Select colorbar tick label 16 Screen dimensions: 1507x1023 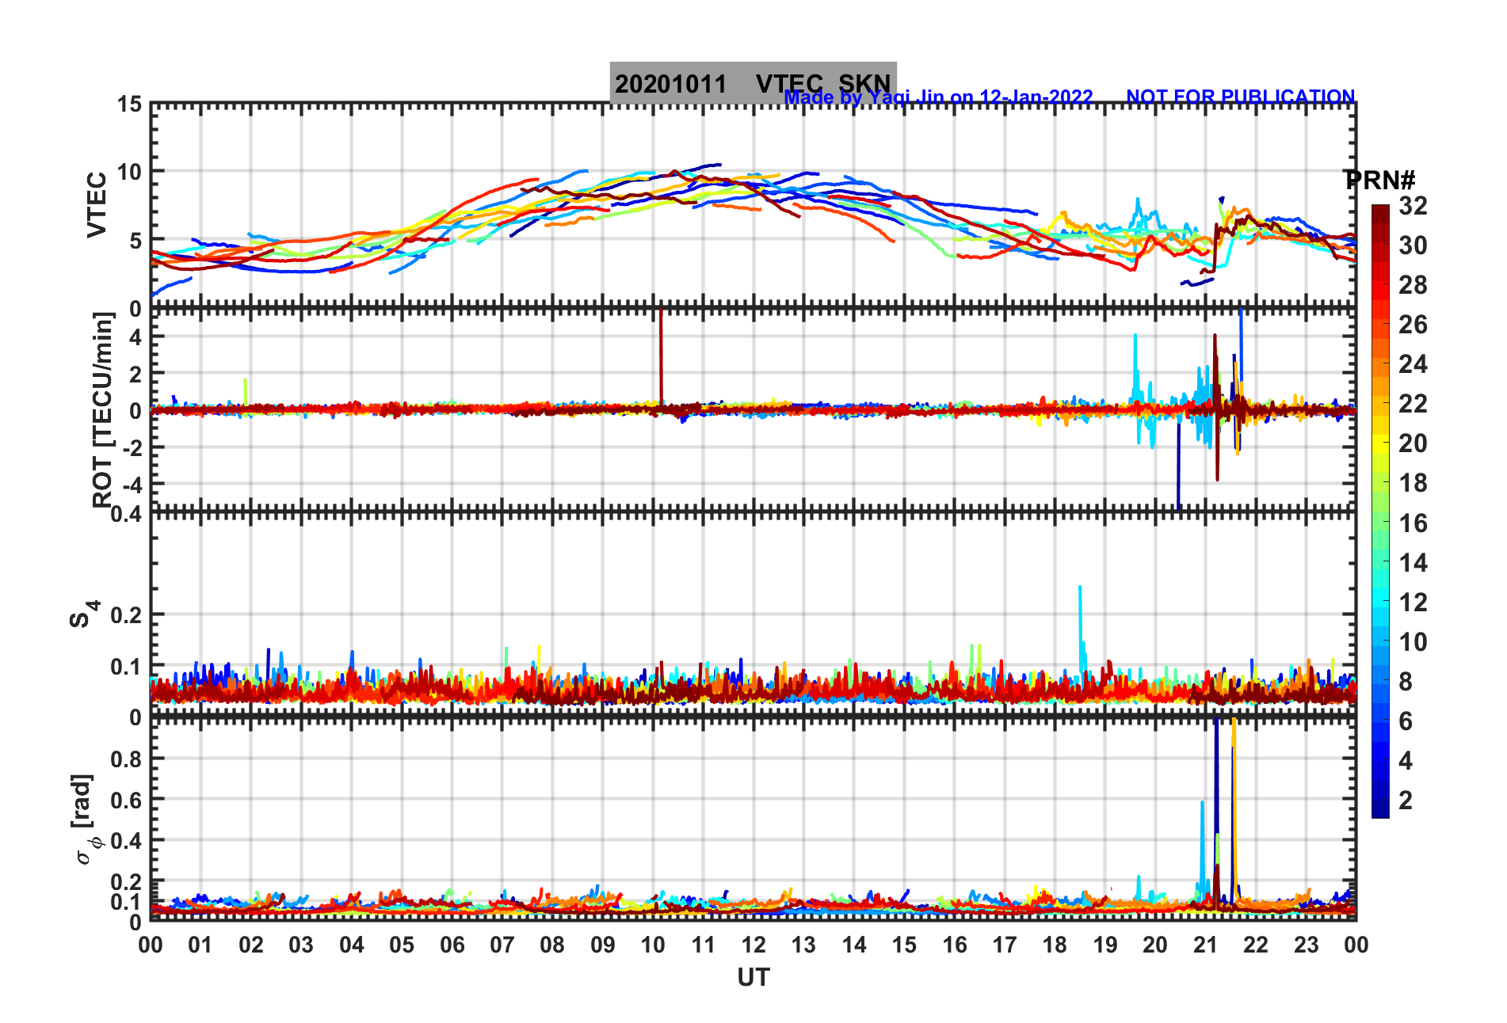point(1413,523)
